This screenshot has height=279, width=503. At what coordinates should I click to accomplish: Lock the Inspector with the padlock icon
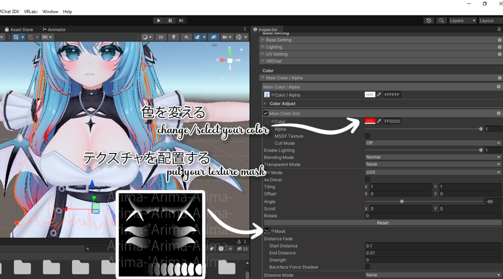click(499, 29)
